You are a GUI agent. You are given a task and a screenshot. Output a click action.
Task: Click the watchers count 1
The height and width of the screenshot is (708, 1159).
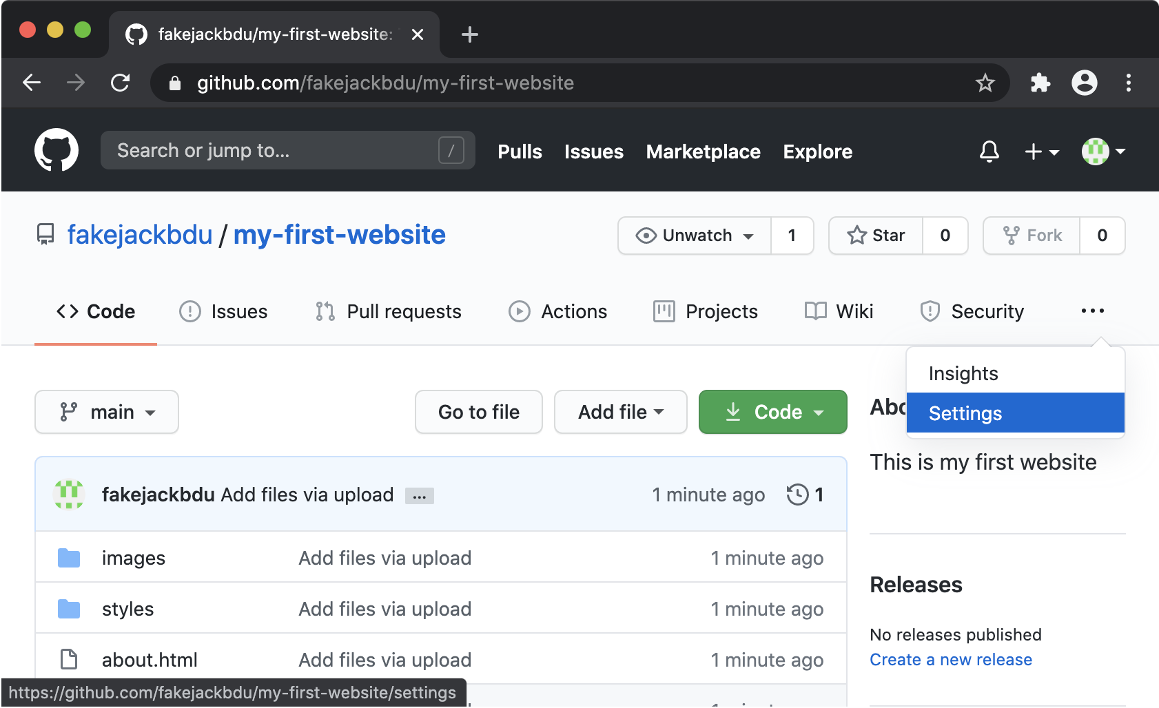point(792,236)
